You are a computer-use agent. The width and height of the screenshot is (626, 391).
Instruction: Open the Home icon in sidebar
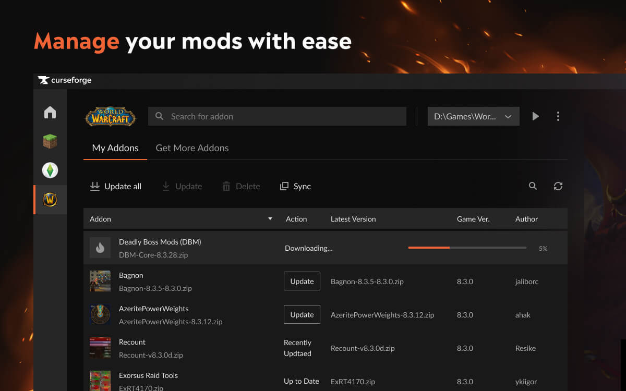[x=50, y=112]
